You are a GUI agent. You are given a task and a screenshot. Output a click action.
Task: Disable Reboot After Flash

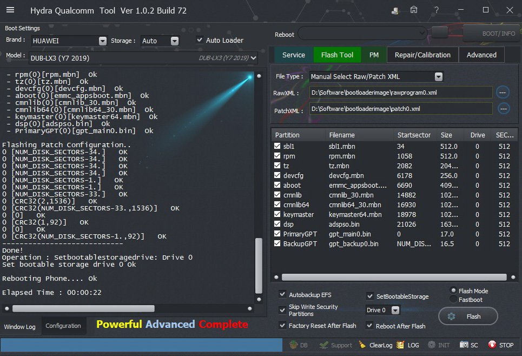[369, 325]
